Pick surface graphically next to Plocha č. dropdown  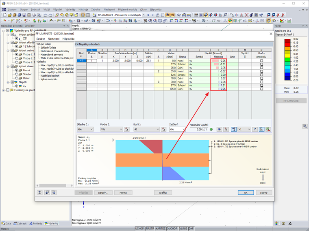click(126, 129)
